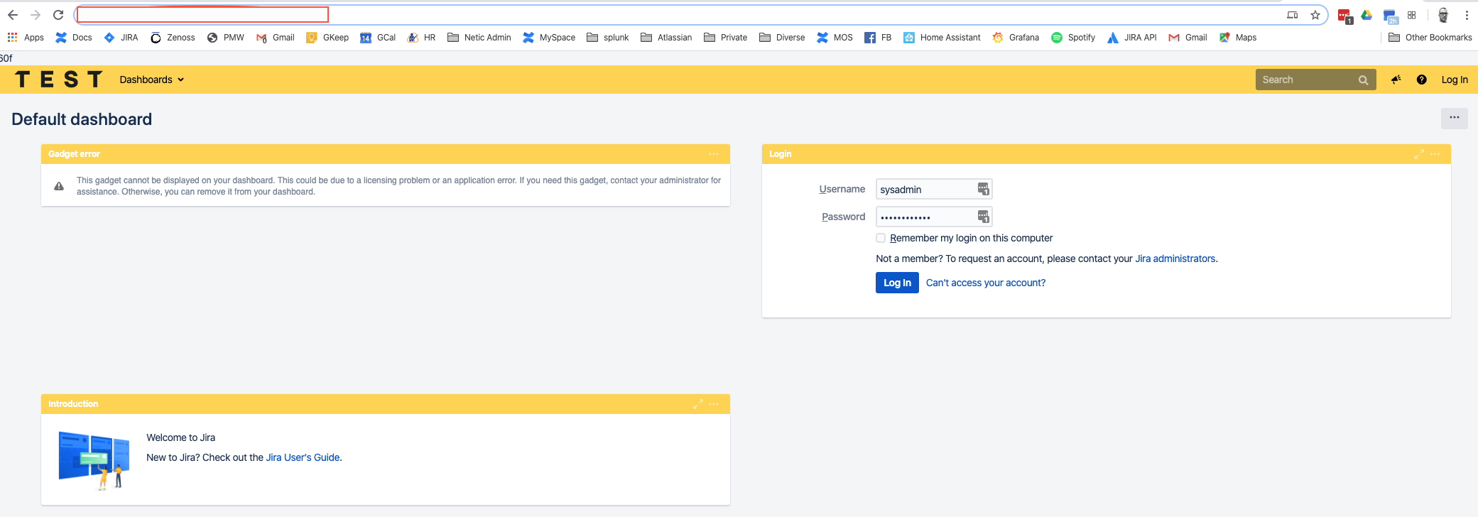Viewport: 1478px width, 517px height.
Task: Open the GKeep bookmark
Action: click(327, 38)
